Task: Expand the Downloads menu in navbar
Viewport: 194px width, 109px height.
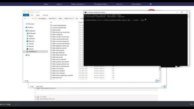Action: (x=136, y=4)
